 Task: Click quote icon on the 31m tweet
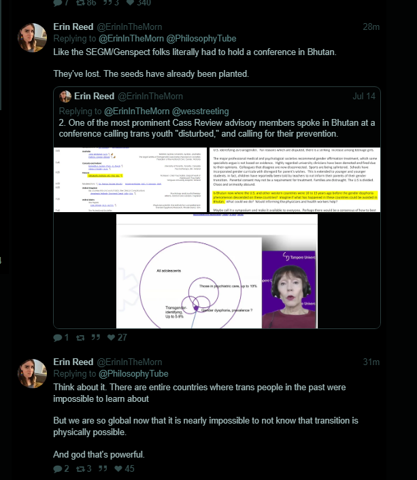click(103, 468)
